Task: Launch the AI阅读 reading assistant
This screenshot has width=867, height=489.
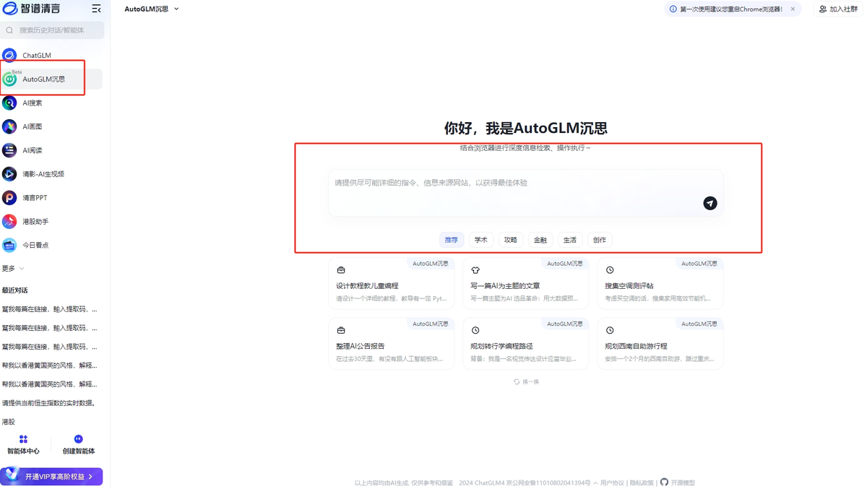Action: click(33, 150)
